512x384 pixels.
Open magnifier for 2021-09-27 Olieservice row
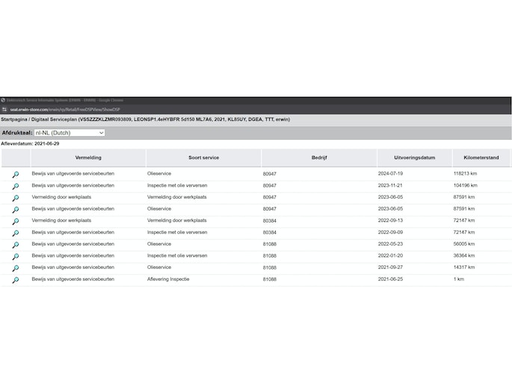point(15,268)
